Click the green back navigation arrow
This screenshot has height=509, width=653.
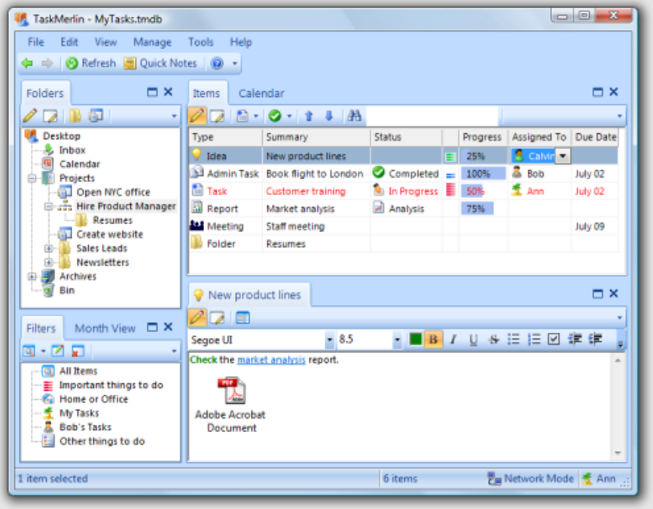point(28,63)
